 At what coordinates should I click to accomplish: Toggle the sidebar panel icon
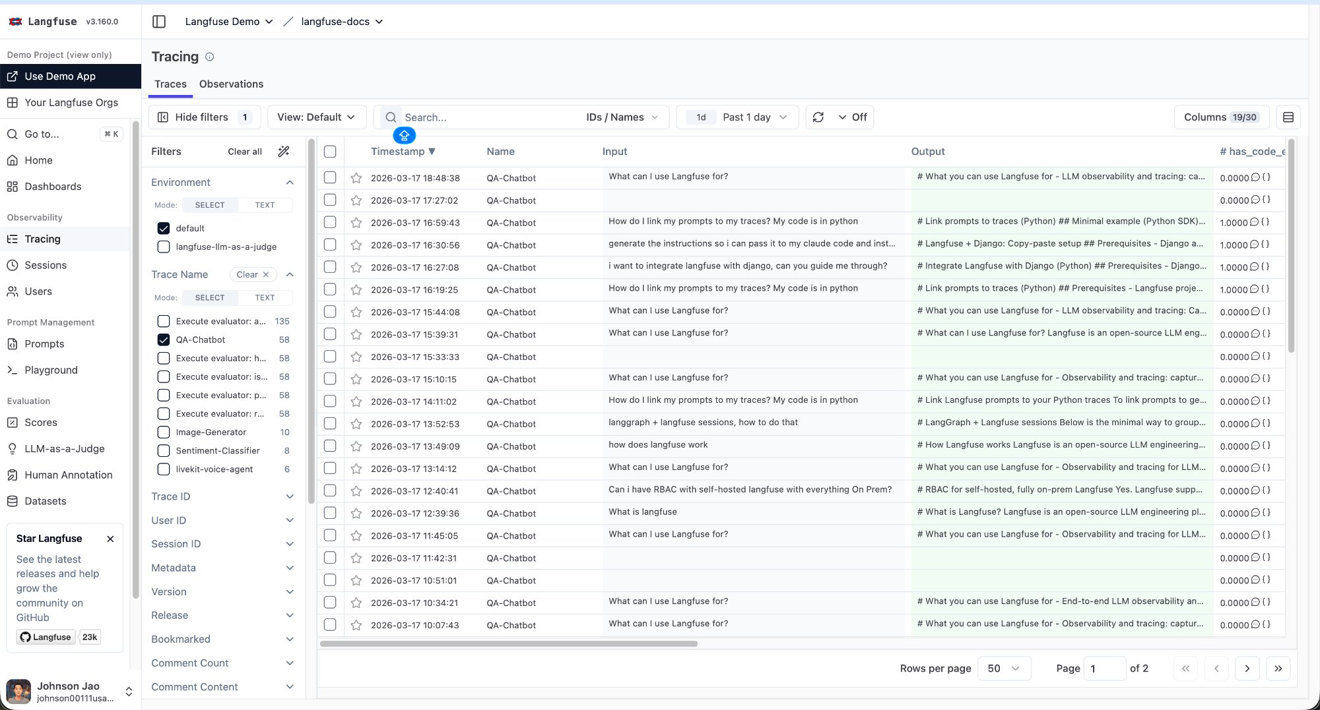tap(159, 22)
